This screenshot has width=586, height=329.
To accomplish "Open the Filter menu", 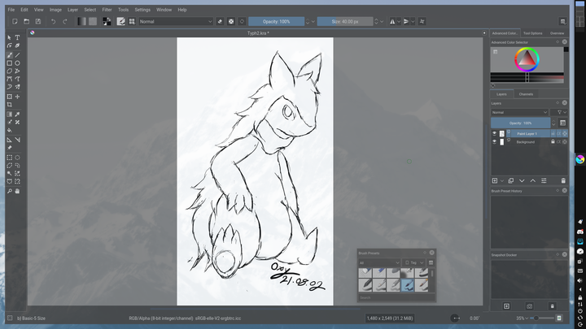I will 107,10.
